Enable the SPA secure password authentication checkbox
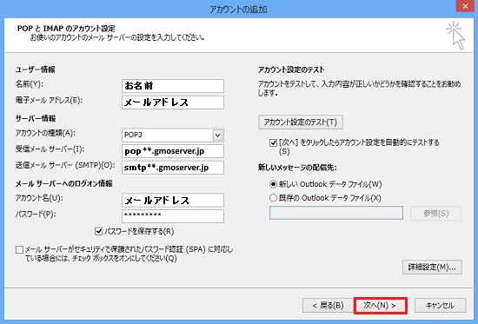 pyautogui.click(x=19, y=250)
